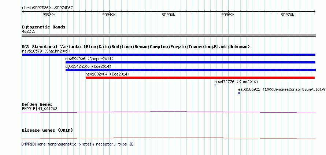Select the dgv5342n100 (Coe2014) blue bar

[x=190, y=70]
